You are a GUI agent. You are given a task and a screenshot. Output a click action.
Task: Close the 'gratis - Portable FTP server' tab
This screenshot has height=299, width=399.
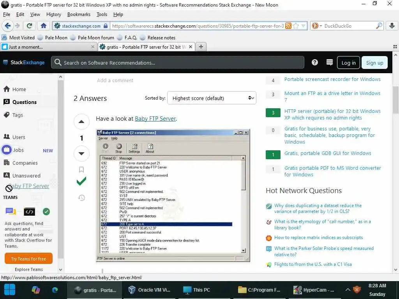pos(190,47)
